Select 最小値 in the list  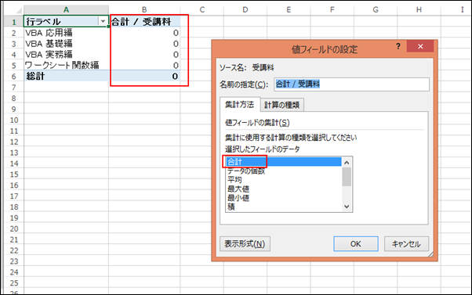[284, 198]
